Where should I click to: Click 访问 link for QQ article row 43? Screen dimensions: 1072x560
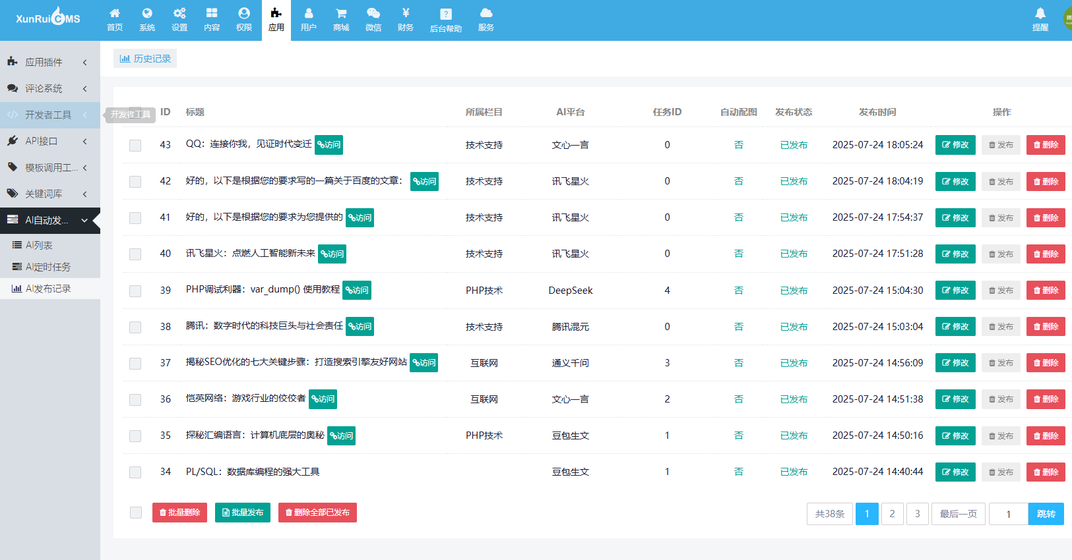point(329,144)
